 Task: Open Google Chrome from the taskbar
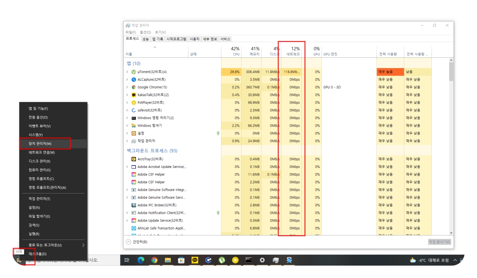pos(154,260)
